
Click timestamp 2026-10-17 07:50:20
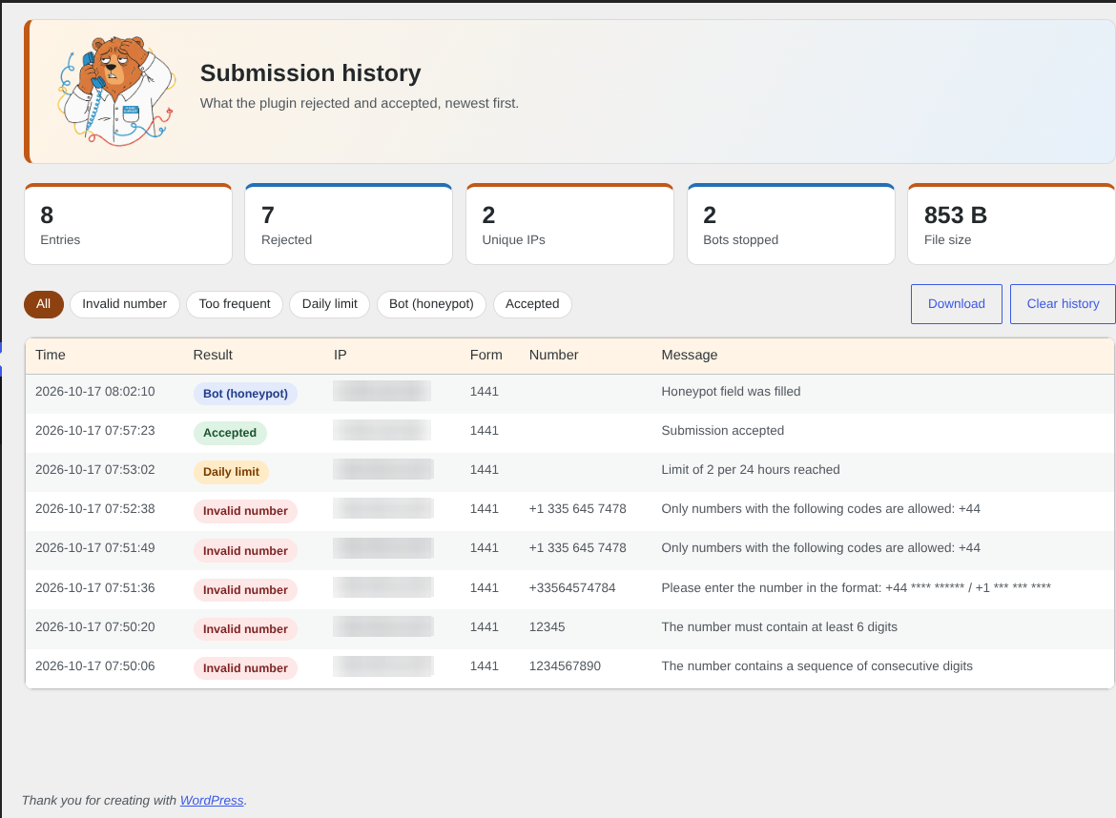(x=95, y=626)
